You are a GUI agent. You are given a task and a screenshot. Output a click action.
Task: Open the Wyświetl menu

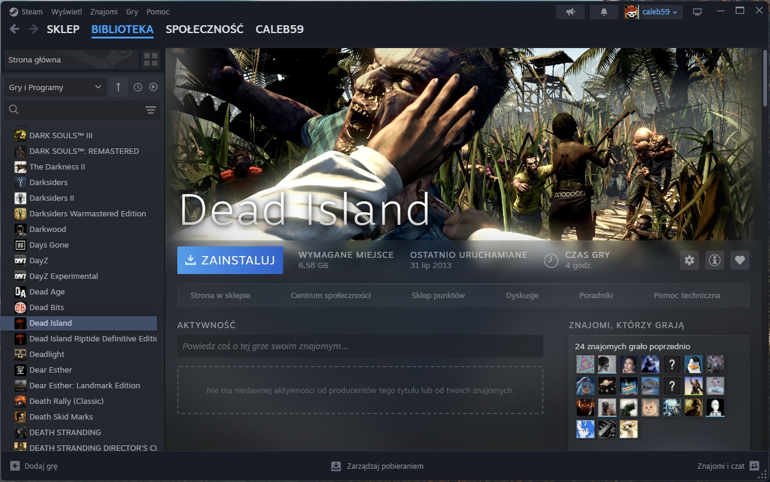67,12
